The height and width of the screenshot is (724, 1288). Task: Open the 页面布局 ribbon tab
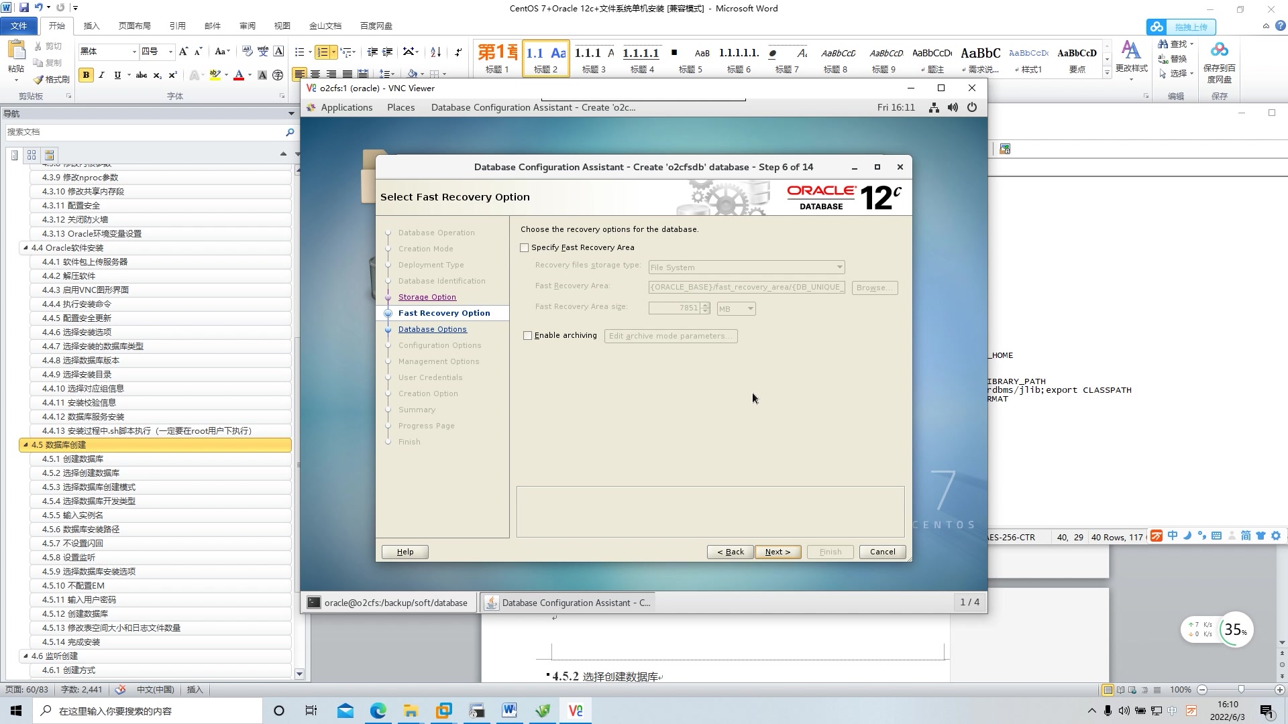pyautogui.click(x=134, y=26)
